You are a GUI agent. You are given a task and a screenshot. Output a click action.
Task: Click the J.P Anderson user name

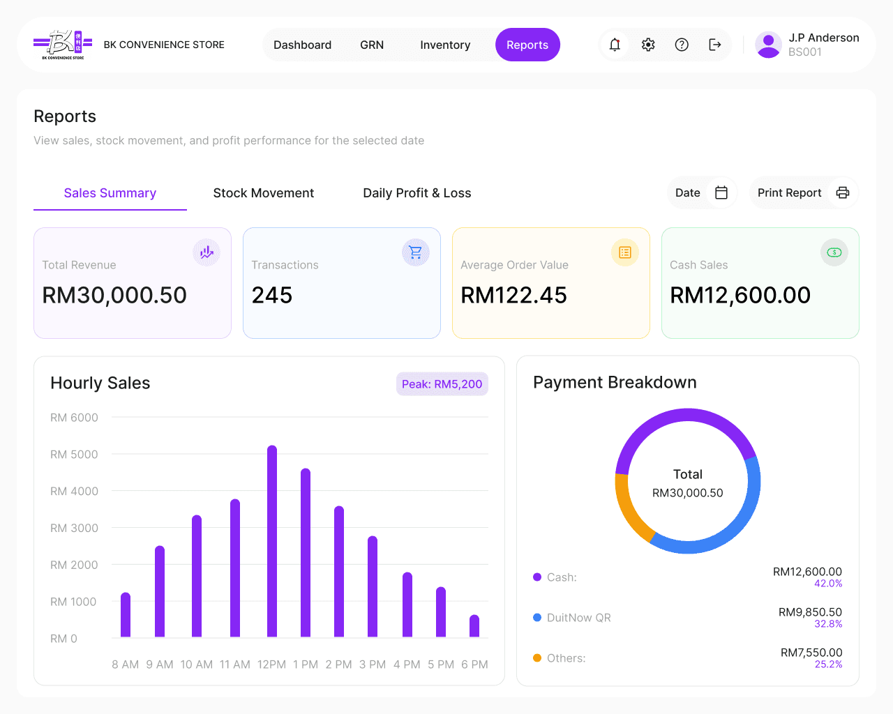824,38
